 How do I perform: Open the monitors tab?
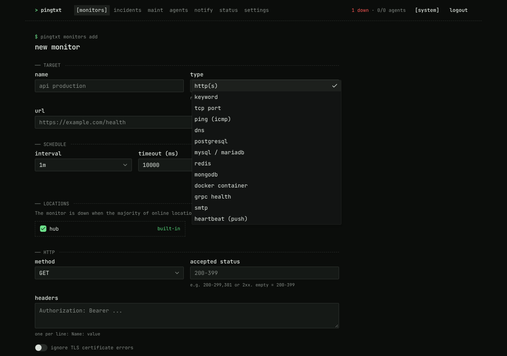(92, 10)
